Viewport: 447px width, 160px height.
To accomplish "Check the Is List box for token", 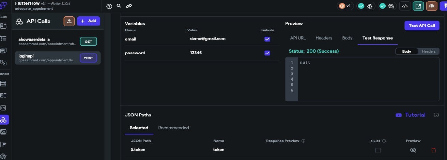I will pyautogui.click(x=377, y=150).
